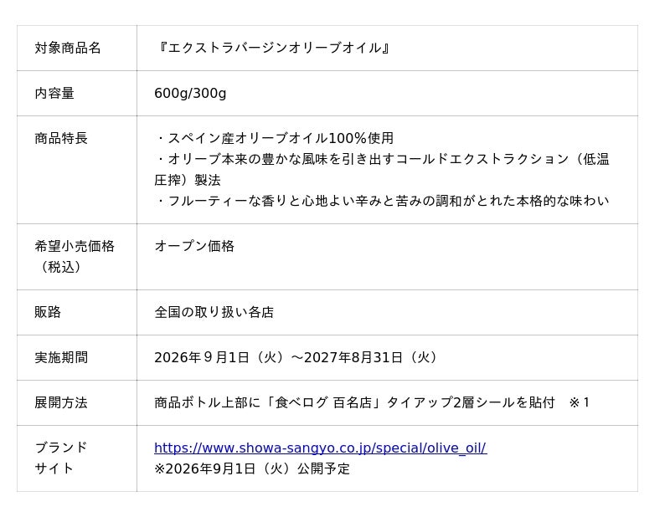670x517 pixels.
Task: Click the 2026年9月1日 campaign period text
Action: tap(297, 357)
